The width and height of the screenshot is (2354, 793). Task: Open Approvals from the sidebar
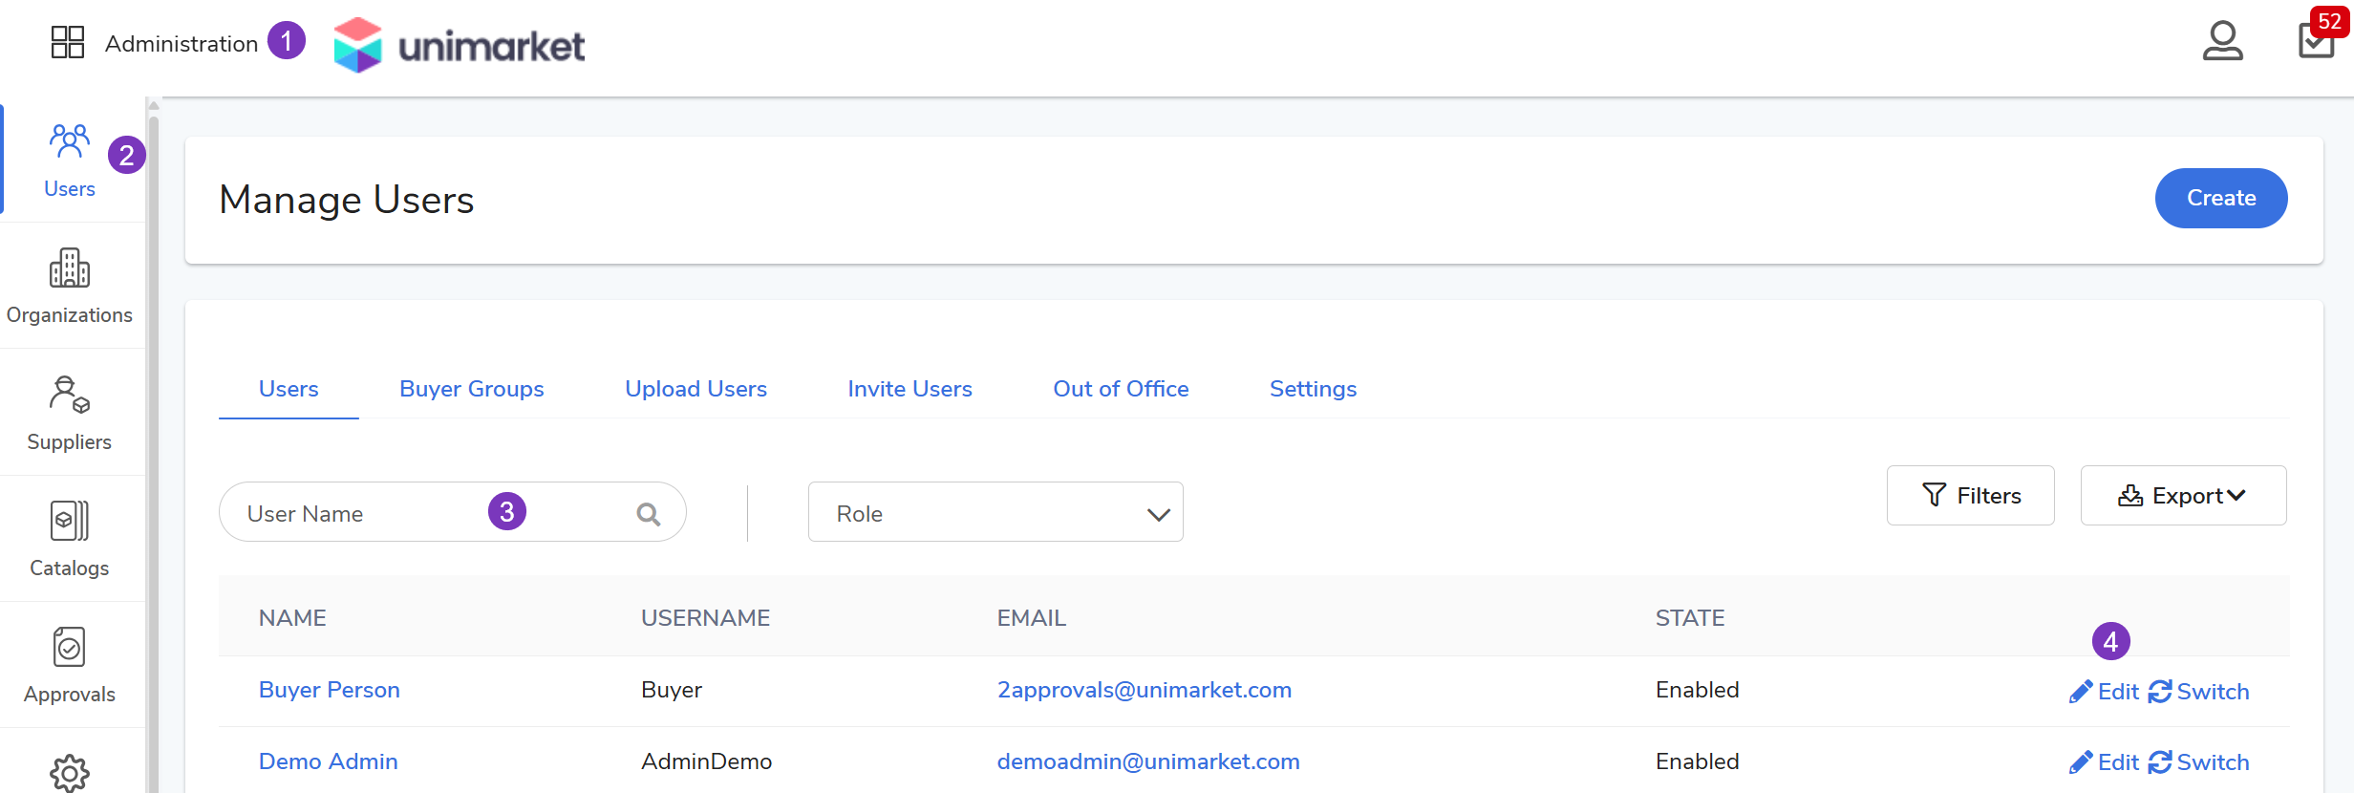pyautogui.click(x=70, y=665)
